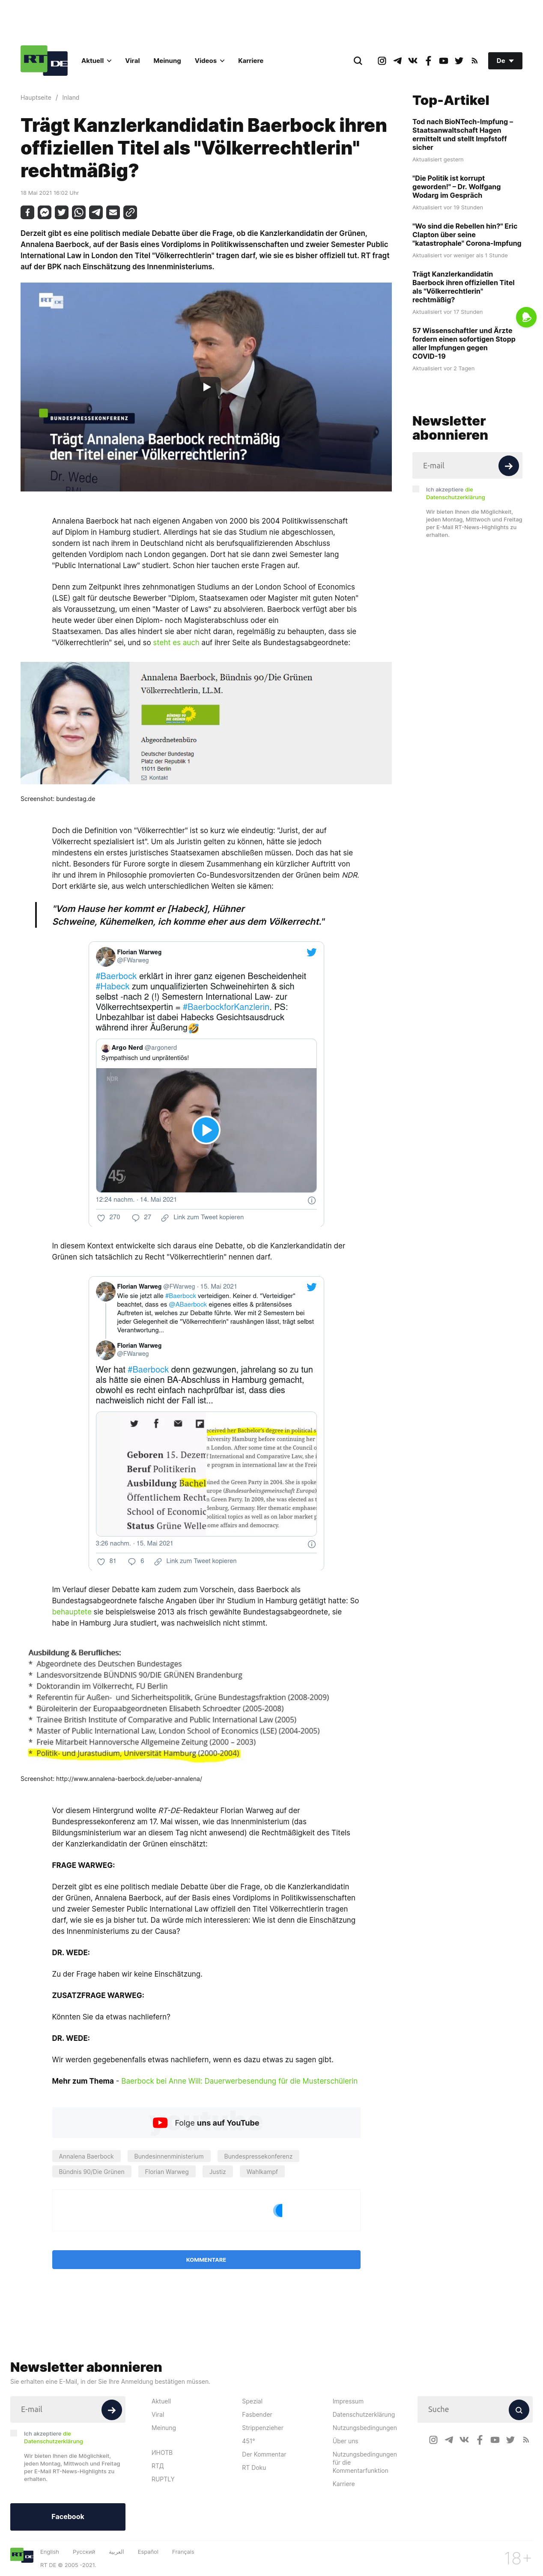Open RT DE Instagram page from header
This screenshot has height=2576, width=543.
[382, 61]
